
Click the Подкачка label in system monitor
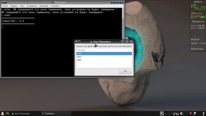[197, 49]
